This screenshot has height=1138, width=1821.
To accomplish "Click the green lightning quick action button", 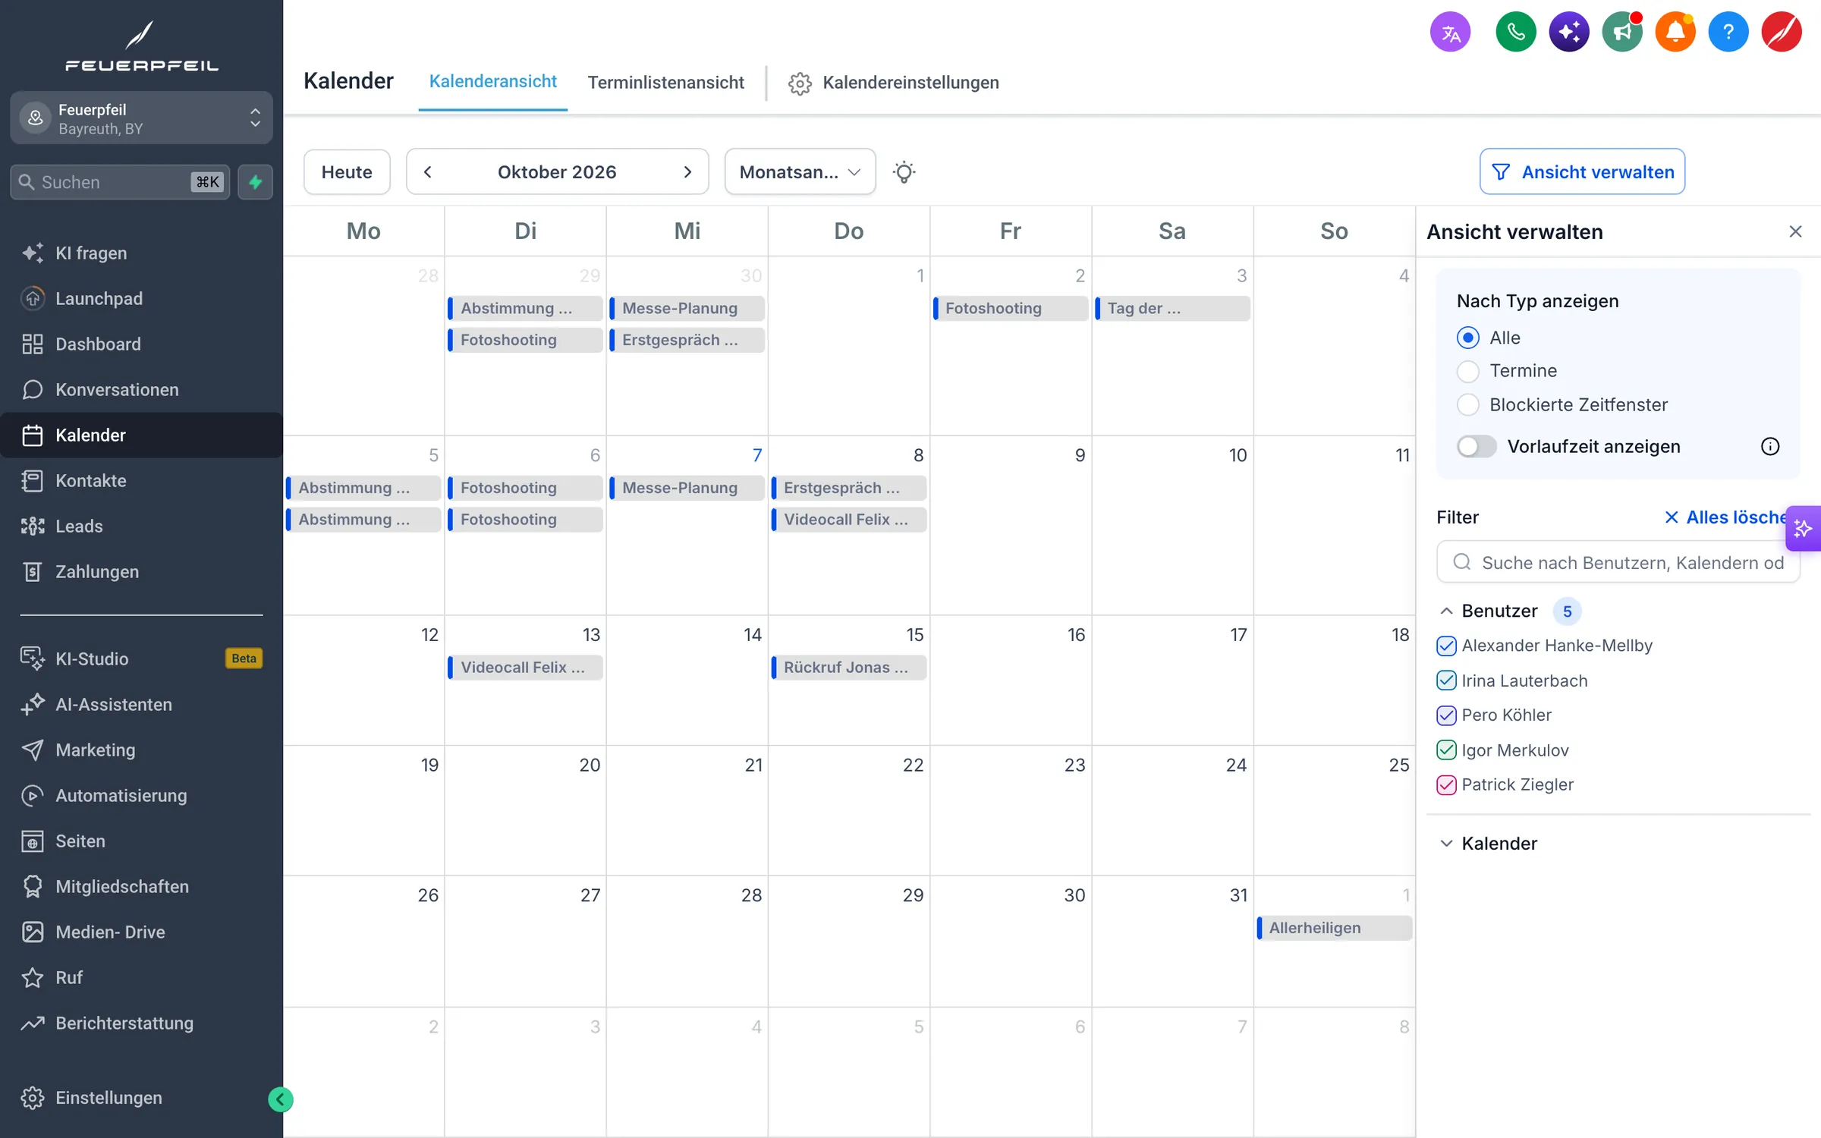I will 255,182.
